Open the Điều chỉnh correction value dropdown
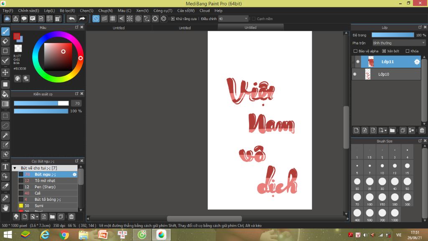This screenshot has height=241, width=428. pos(233,18)
